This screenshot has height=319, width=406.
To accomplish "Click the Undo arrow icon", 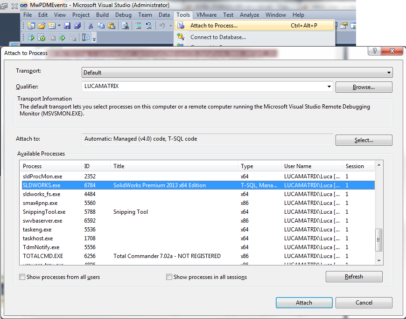I will click(162, 26).
